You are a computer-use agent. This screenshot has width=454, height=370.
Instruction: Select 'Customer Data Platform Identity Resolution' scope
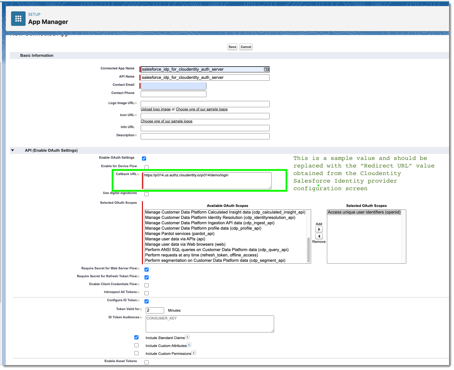tap(220, 218)
